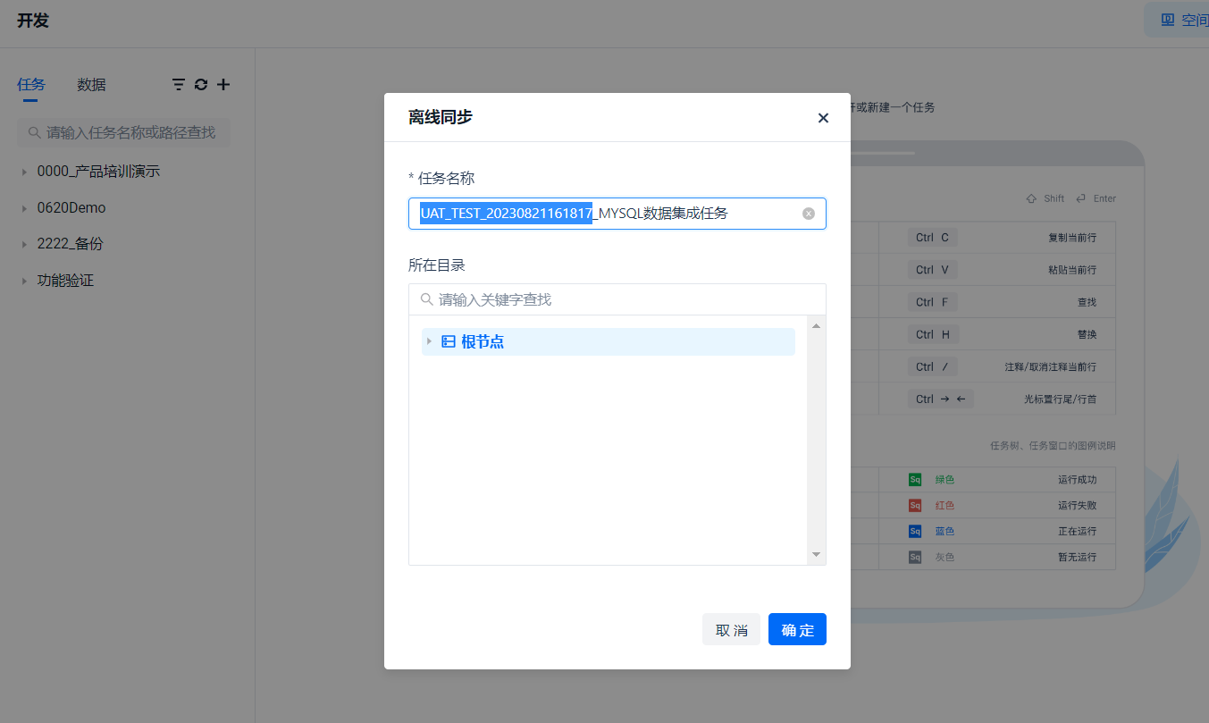Click the 空间 icon at top right
Image resolution: width=1209 pixels, height=723 pixels.
click(x=1168, y=20)
